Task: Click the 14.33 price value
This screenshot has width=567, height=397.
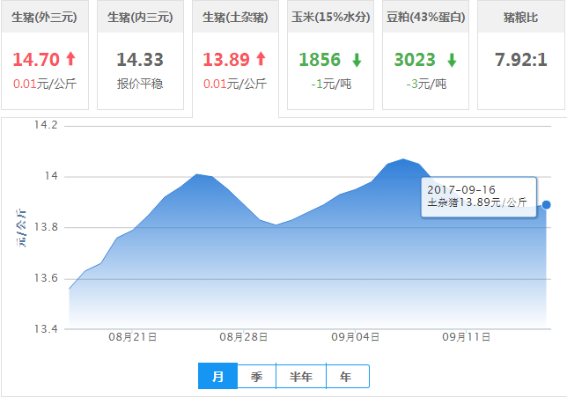Action: [x=140, y=60]
